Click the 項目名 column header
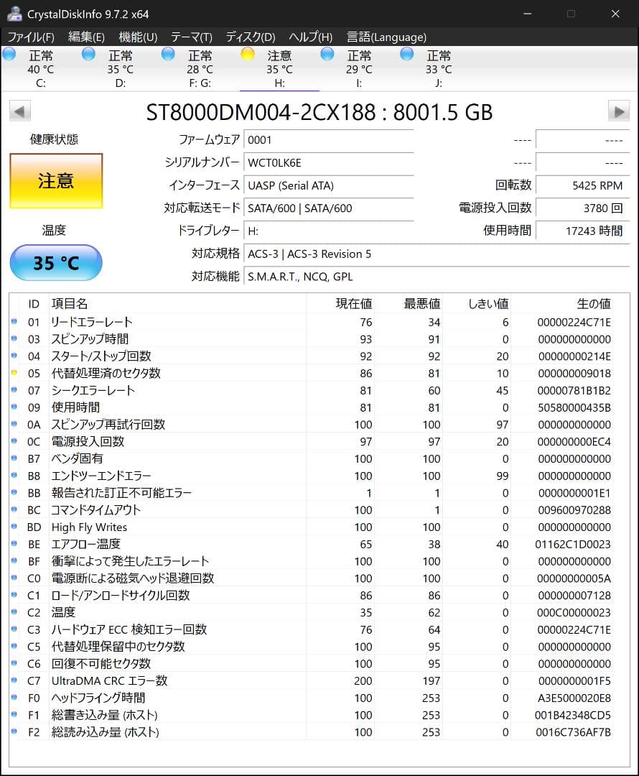The width and height of the screenshot is (639, 776). (x=177, y=303)
